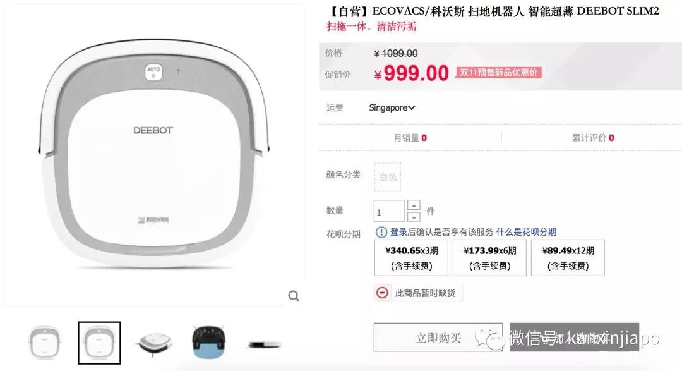Choose the ¥173.99x6期 installment plan
This screenshot has height=371, width=682.
pos(489,258)
